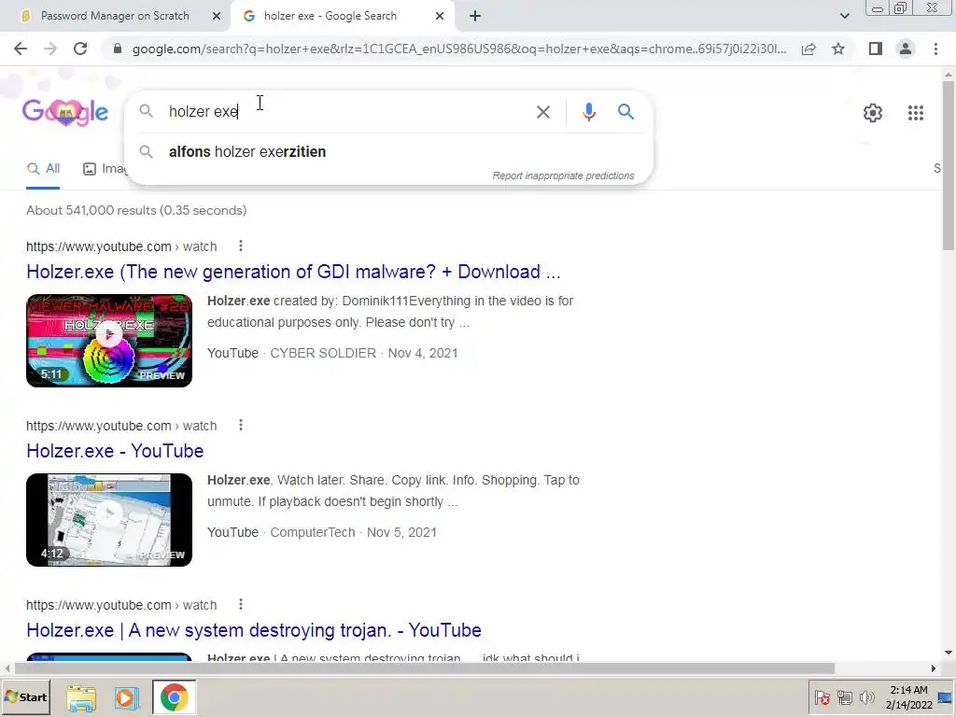Screen dimensions: 956x717
Task: Reload the current page
Action: coord(80,49)
